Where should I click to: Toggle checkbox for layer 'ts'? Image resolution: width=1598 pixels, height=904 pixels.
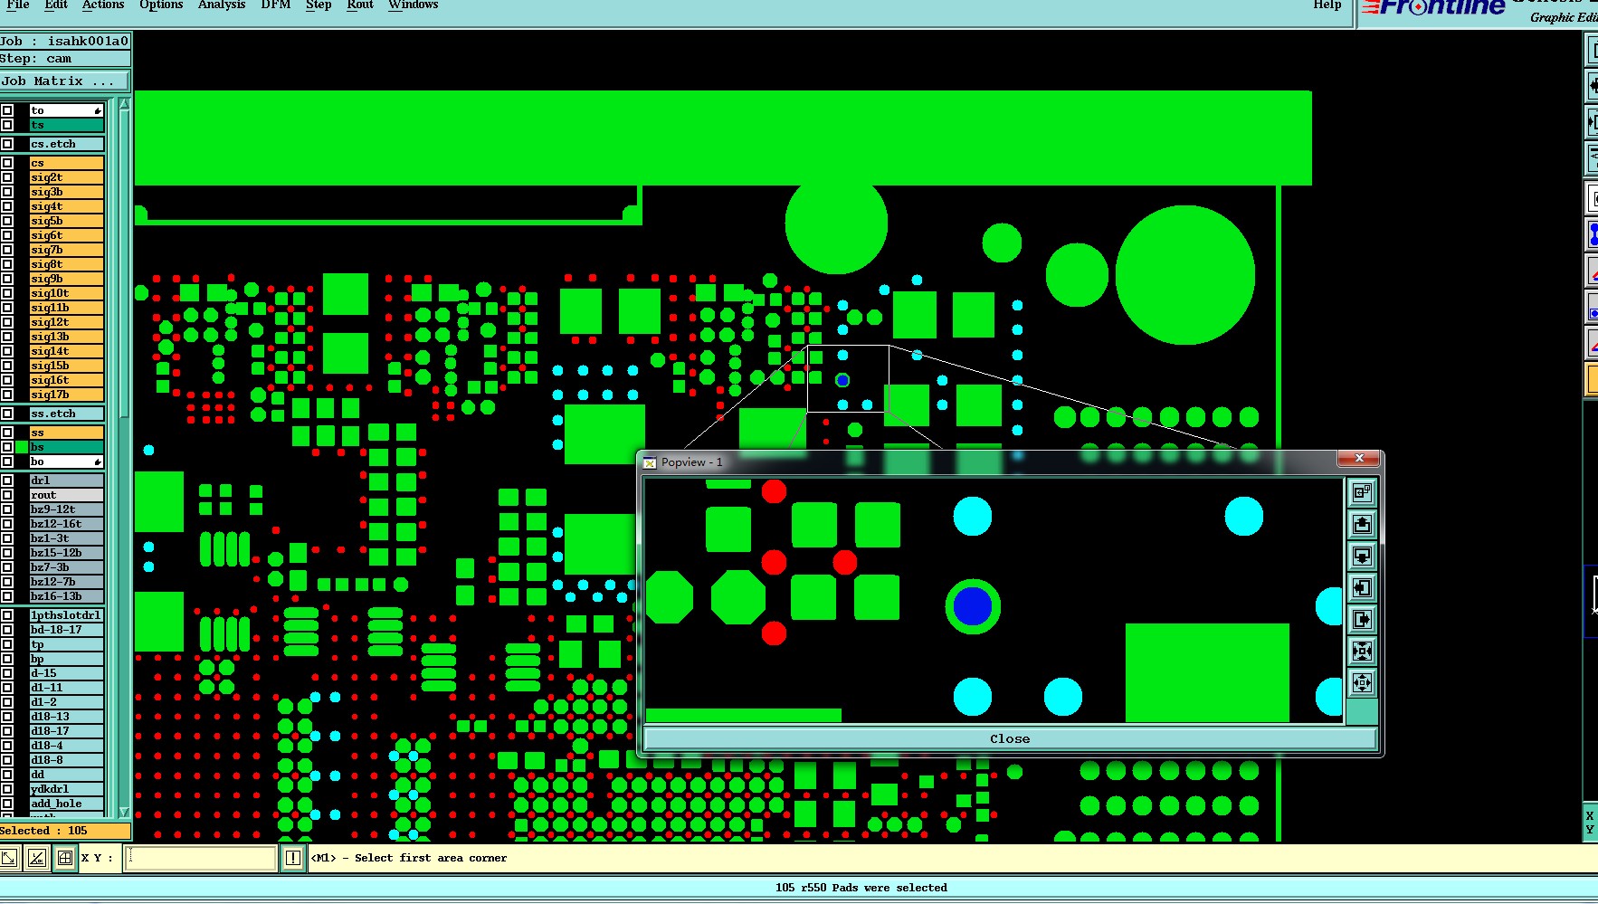coord(7,125)
